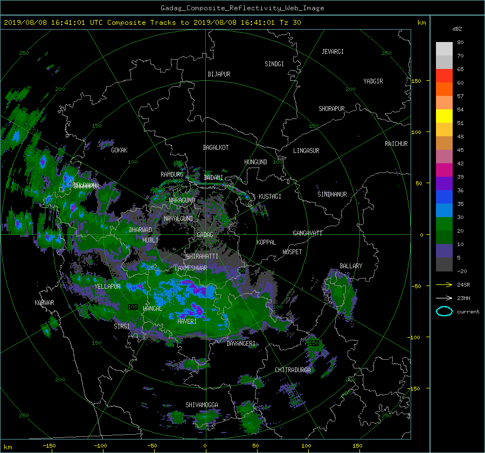The height and width of the screenshot is (453, 485).
Task: Pick the light gray 70–80 dBZ swatch
Action: click(444, 49)
